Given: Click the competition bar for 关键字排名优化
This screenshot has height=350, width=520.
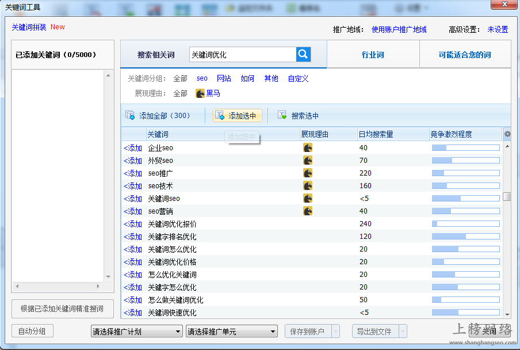Looking at the screenshot, I should [465, 237].
